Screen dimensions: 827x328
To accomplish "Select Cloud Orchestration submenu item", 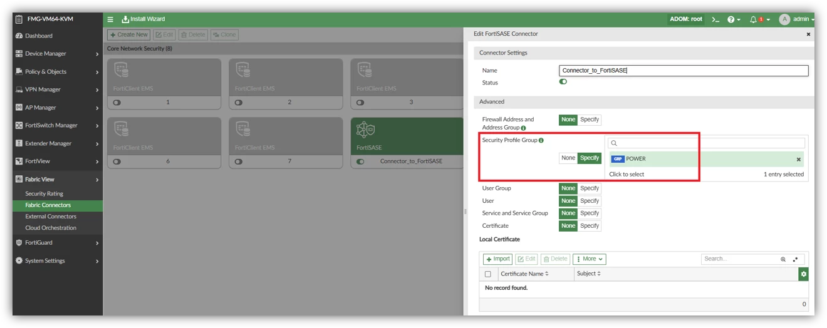I will [x=58, y=228].
